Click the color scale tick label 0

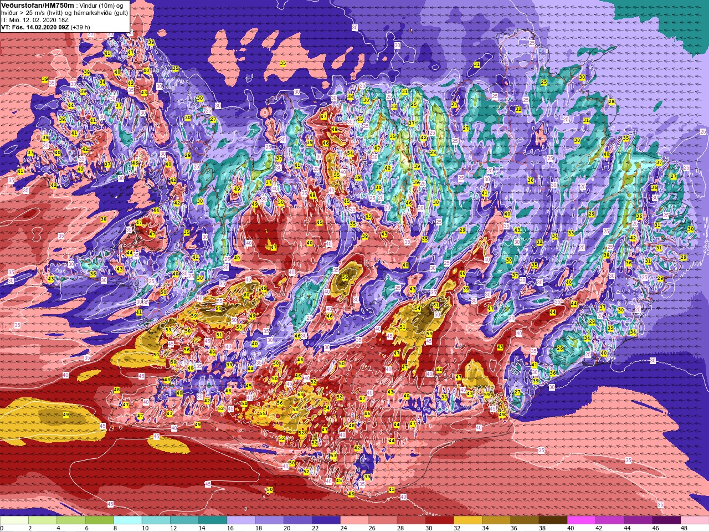click(x=2, y=528)
